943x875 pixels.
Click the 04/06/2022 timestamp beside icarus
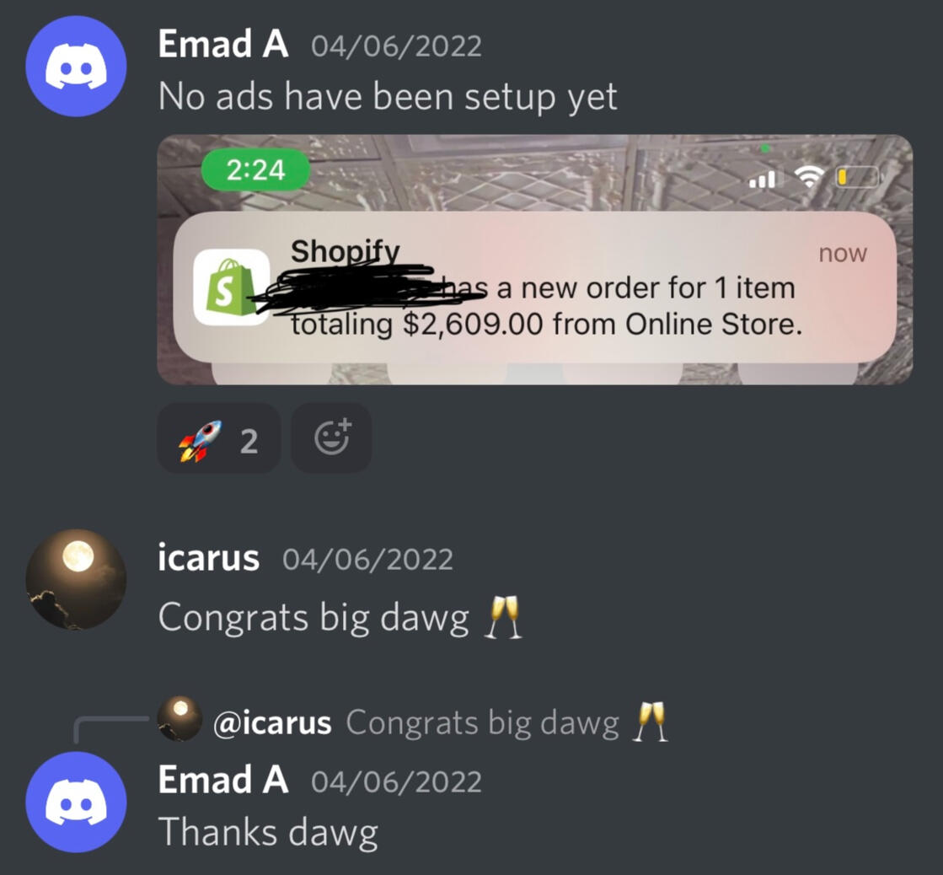coord(367,560)
